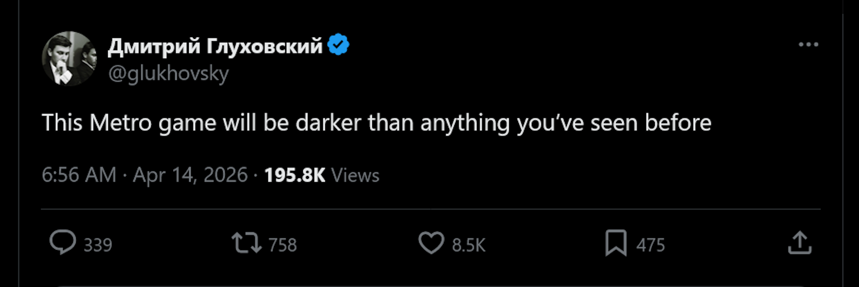Click the blue verified checkmark badge

coord(338,45)
